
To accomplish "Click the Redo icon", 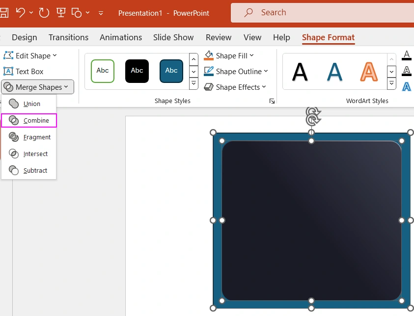I will 44,13.
